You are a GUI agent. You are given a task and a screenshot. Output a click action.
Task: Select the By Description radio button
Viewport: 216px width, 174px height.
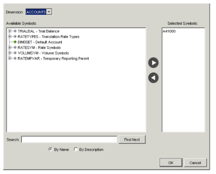click(x=76, y=150)
